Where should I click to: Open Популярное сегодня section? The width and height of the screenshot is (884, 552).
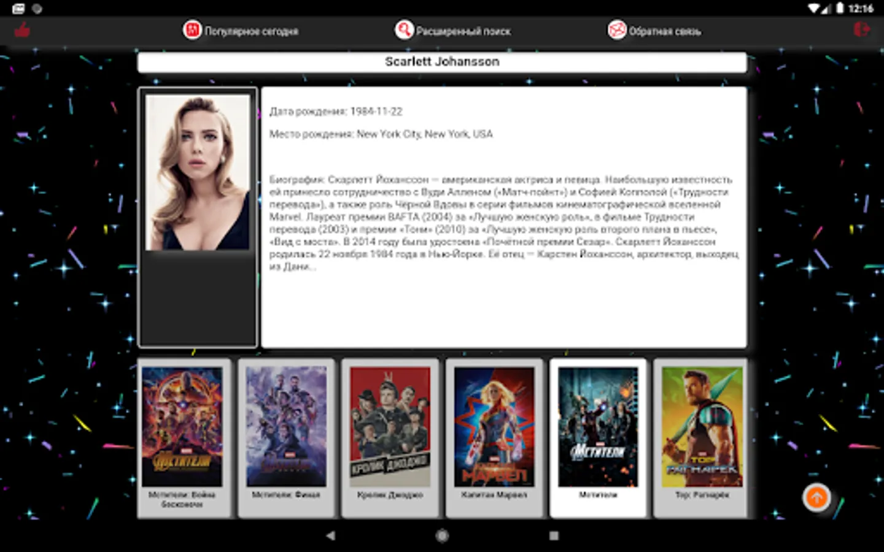(x=251, y=31)
